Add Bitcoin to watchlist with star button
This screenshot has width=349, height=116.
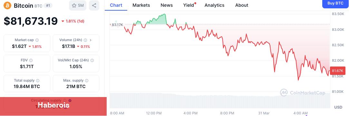click(77, 5)
